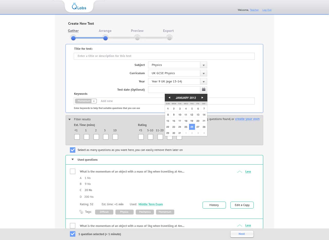329x240 pixels.
Task: Expand the Year dropdown
Action: (203, 82)
